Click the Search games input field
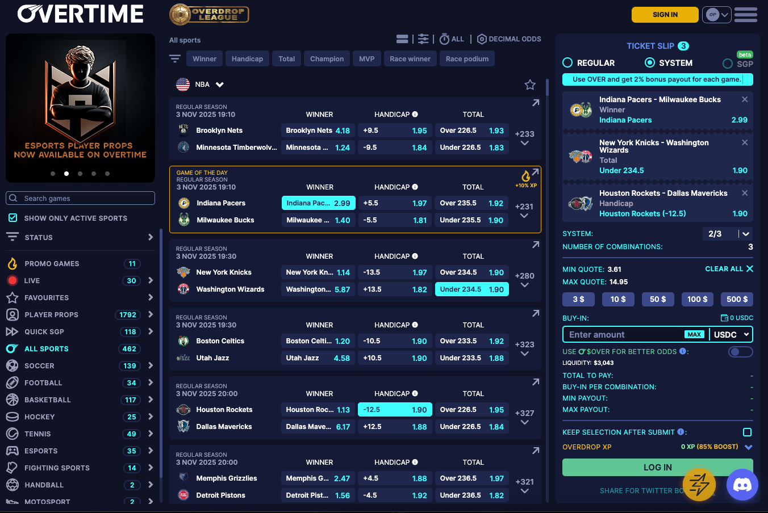Viewport: 768px width, 513px height. click(x=80, y=198)
